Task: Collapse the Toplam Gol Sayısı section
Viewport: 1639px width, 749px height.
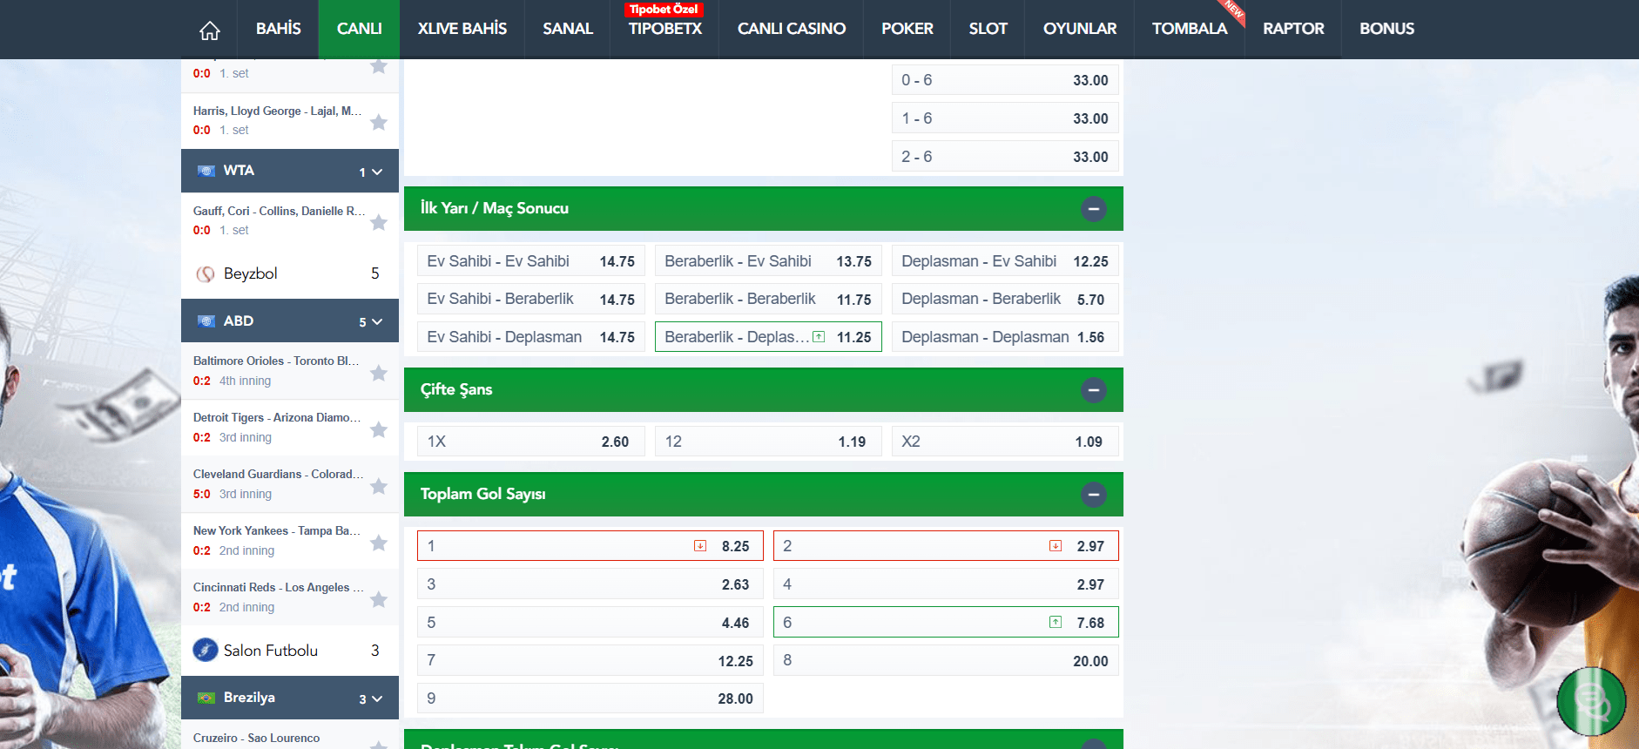Action: click(1094, 495)
